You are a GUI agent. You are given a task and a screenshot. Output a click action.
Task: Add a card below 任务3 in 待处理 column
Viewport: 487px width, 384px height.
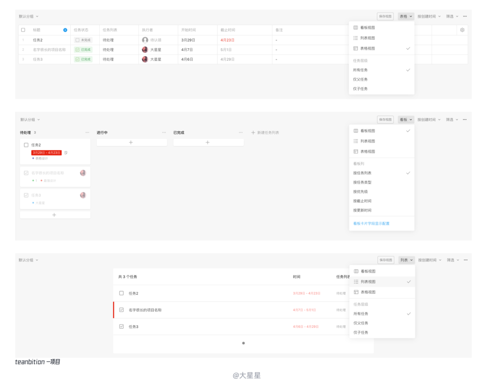pyautogui.click(x=55, y=215)
